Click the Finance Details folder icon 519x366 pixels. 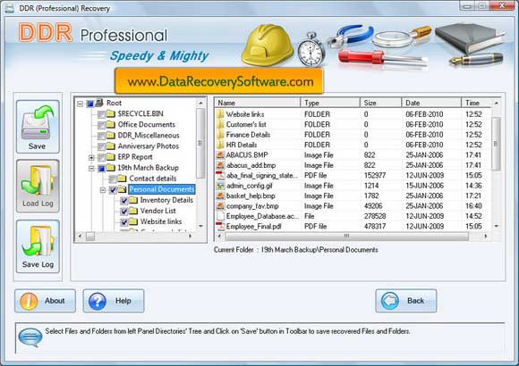tap(220, 135)
